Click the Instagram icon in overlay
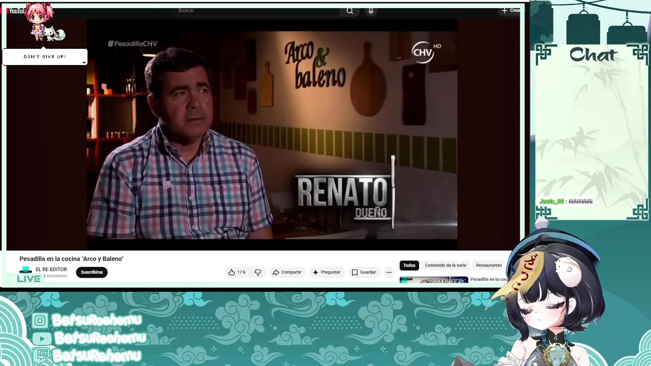Viewport: 651px width, 366px height. point(40,321)
